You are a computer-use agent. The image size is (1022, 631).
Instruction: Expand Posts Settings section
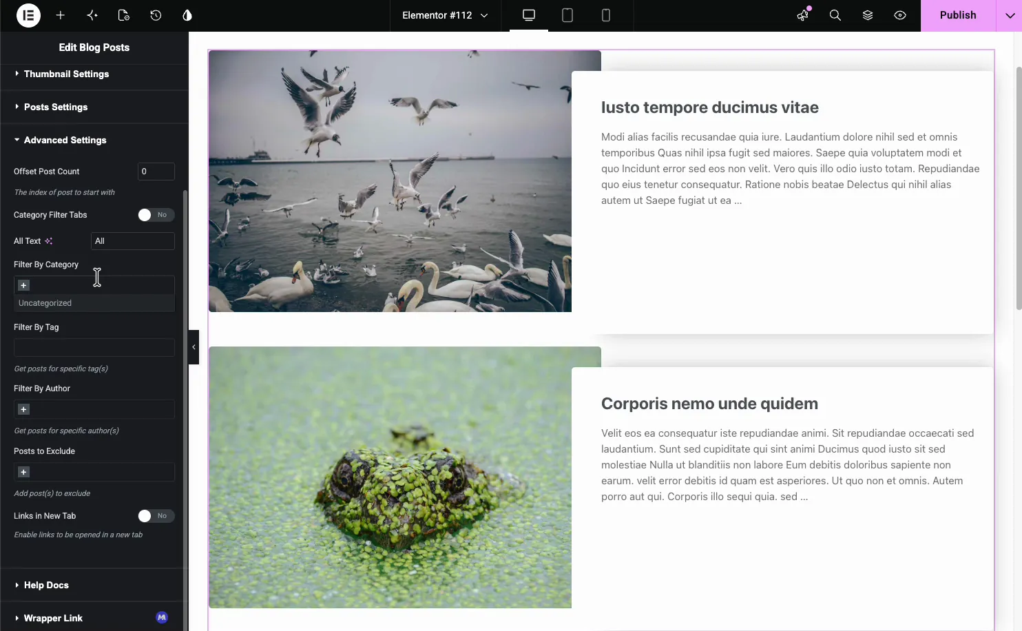click(94, 107)
